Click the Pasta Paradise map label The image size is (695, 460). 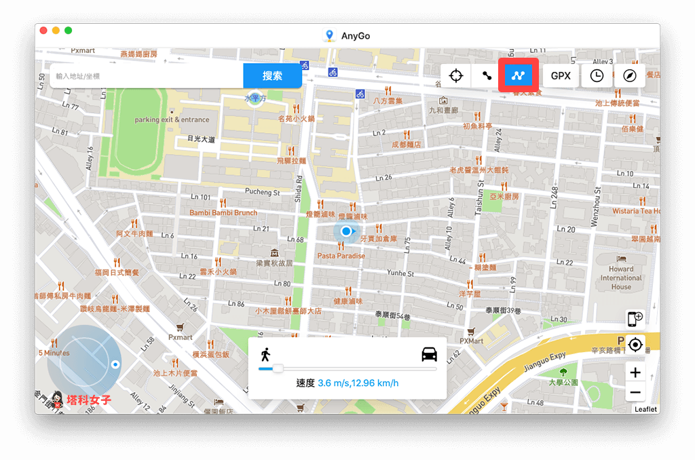(341, 256)
